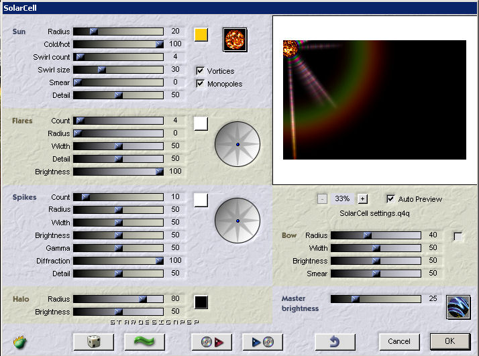Click the blue-arrow-then-disc preset button
The width and height of the screenshot is (479, 356).
(x=262, y=342)
